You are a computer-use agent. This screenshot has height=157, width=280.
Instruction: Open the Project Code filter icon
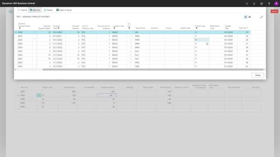(196, 28)
